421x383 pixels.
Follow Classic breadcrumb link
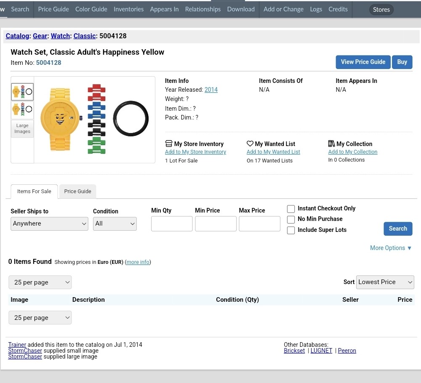(x=85, y=36)
